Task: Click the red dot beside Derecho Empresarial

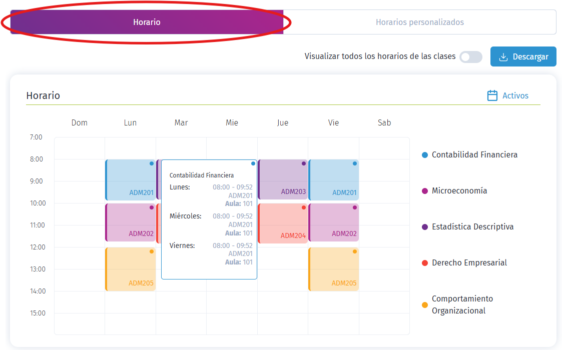Action: coord(425,263)
